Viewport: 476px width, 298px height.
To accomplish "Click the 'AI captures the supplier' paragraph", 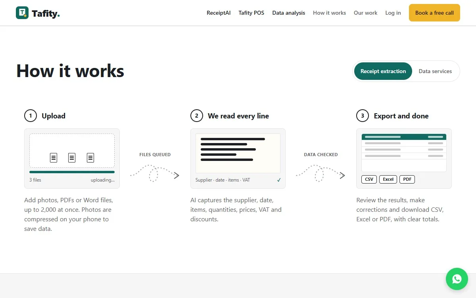I will (236, 210).
